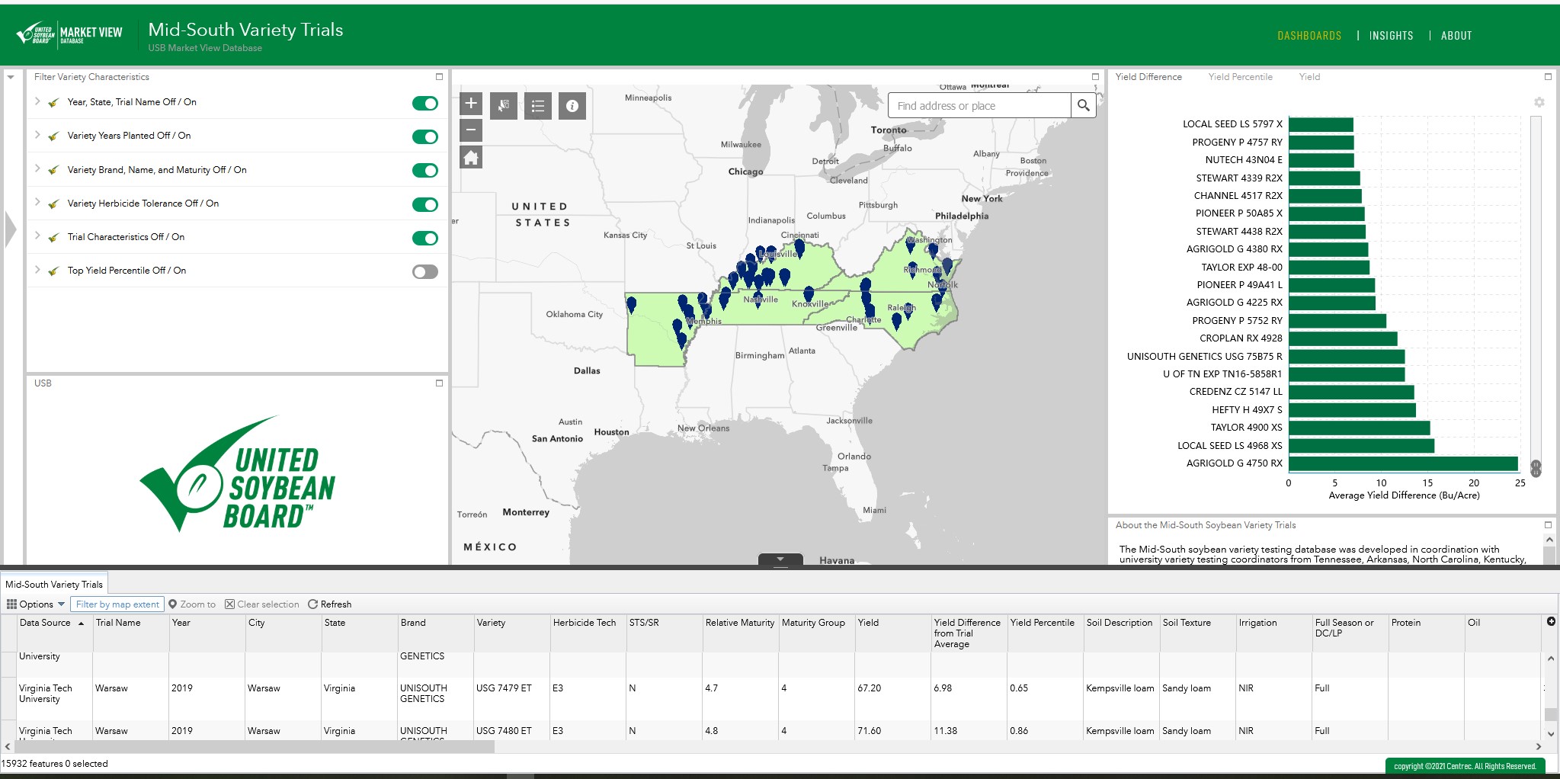Refresh the attribute table

pos(329,604)
